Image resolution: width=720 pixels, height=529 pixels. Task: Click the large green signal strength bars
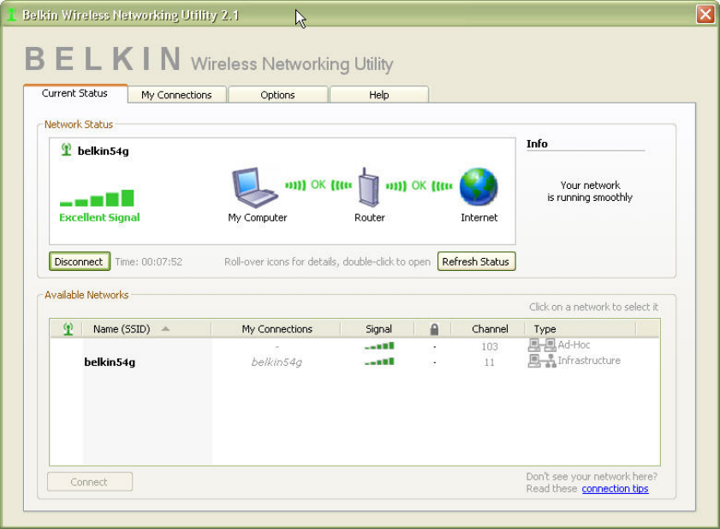(x=97, y=198)
